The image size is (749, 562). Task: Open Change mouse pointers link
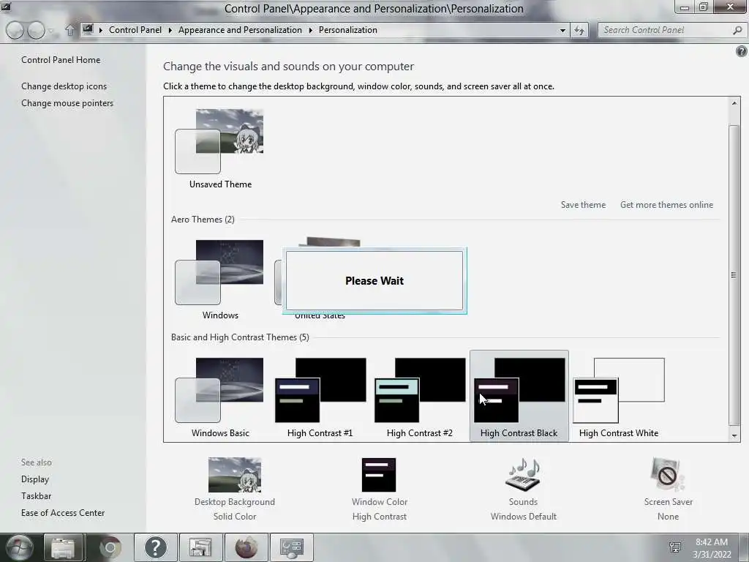(x=67, y=102)
